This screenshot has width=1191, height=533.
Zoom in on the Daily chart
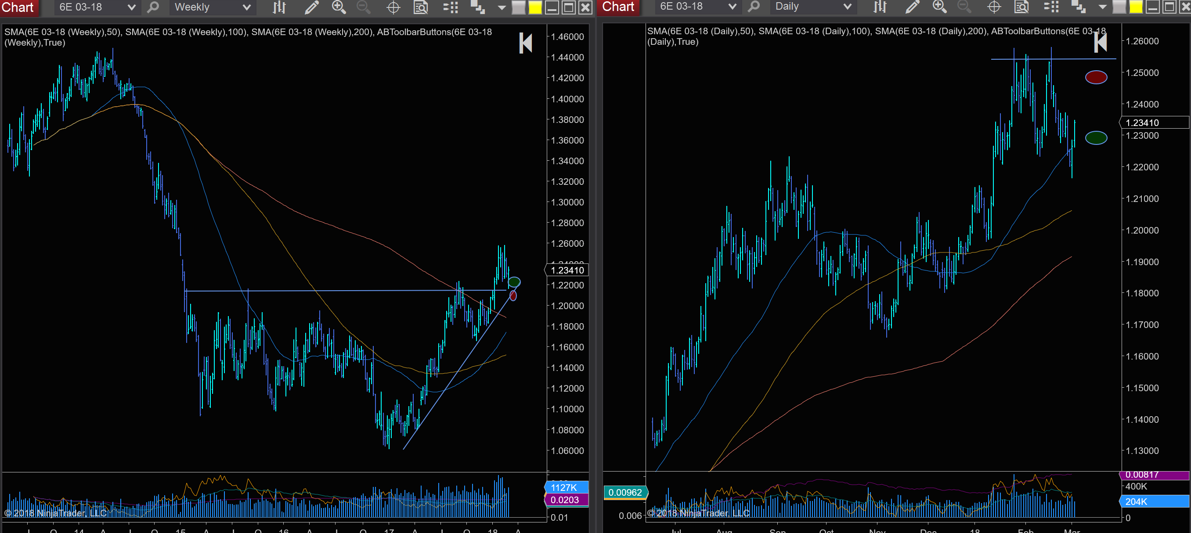pos(939,7)
